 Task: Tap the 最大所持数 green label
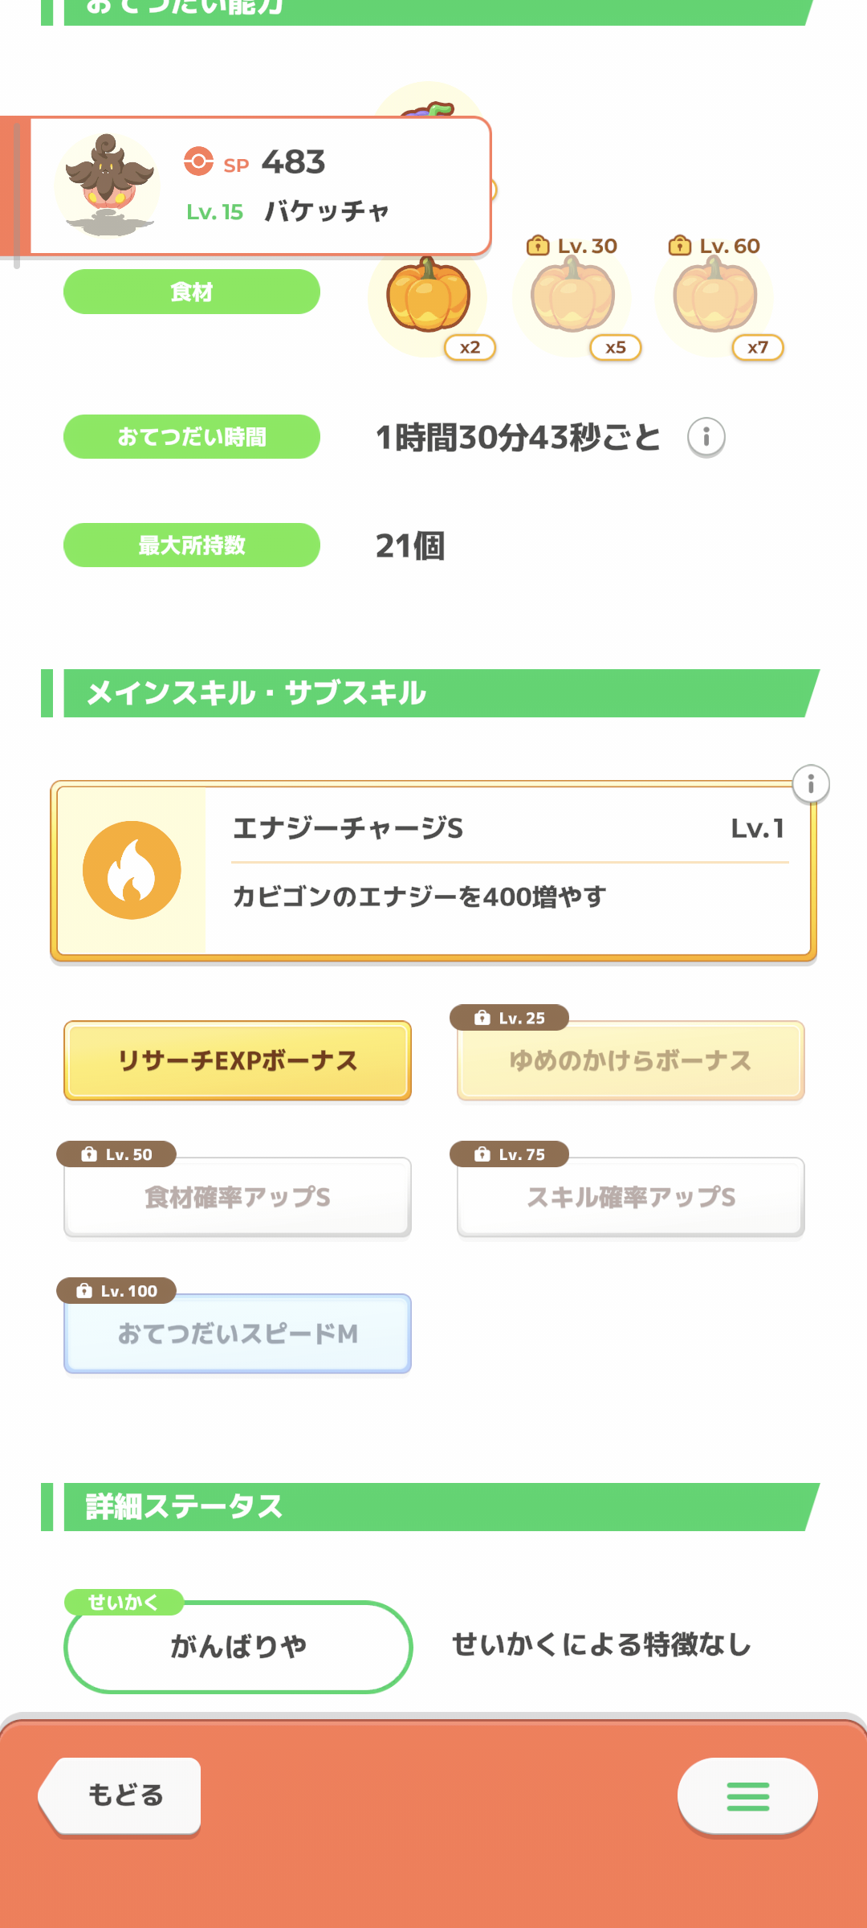pyautogui.click(x=192, y=545)
